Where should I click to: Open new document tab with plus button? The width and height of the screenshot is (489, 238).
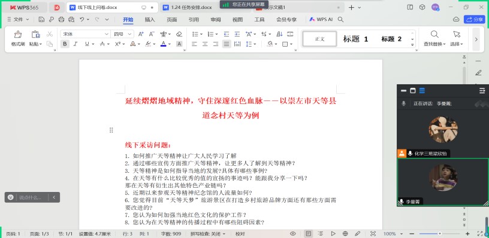(x=351, y=7)
